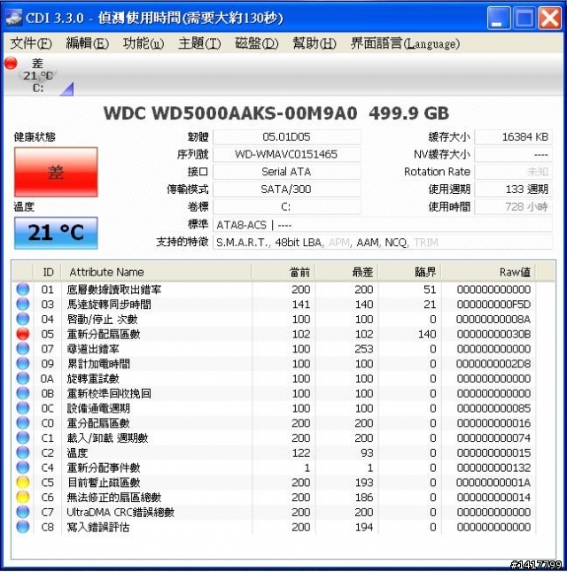567x572 pixels.
Task: Open the 編輯(E) menu
Action: tap(87, 43)
